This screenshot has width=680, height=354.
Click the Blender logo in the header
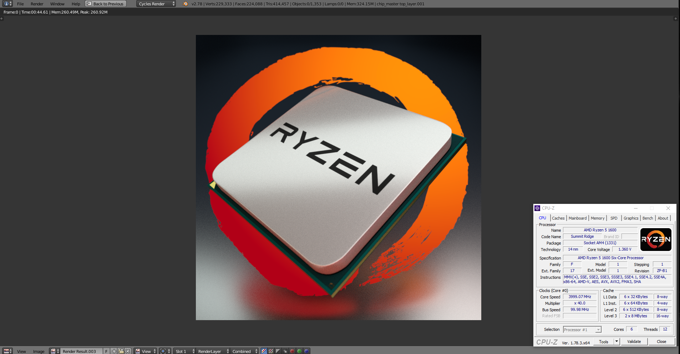pyautogui.click(x=185, y=4)
